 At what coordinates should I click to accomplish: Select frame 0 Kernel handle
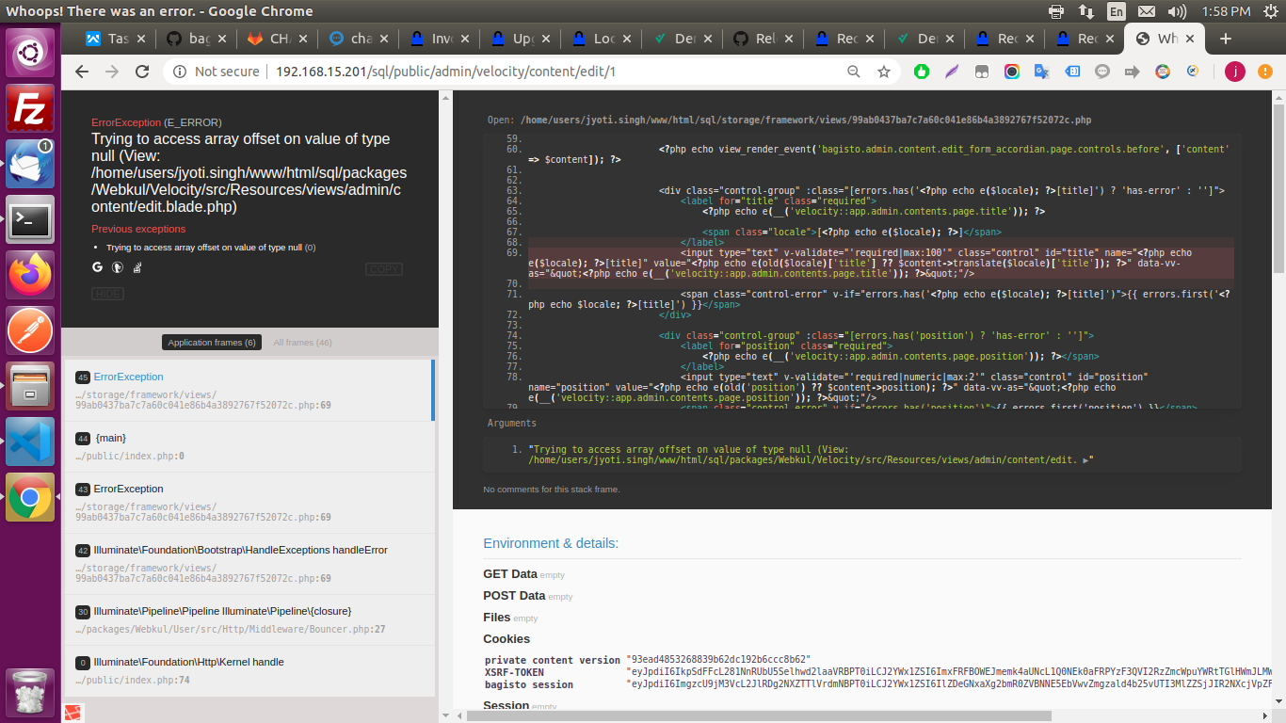pyautogui.click(x=249, y=670)
